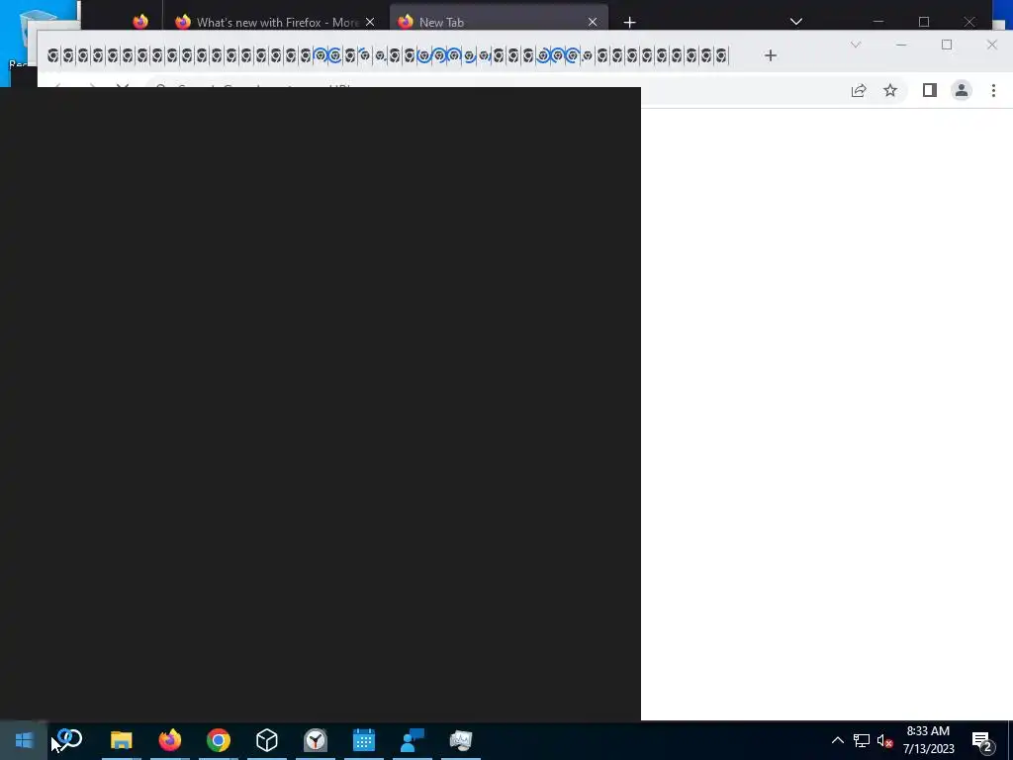Launch File Explorer from the taskbar
This screenshot has width=1013, height=760.
[122, 740]
